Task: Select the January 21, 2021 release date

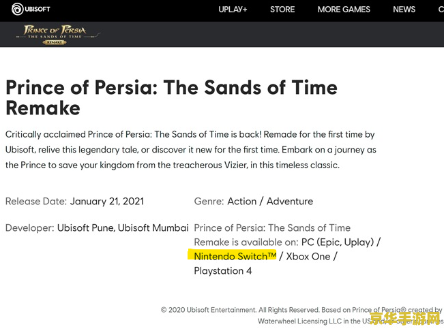Action: pyautogui.click(x=107, y=202)
